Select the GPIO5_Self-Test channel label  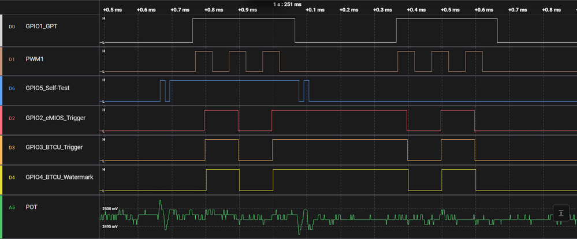pyautogui.click(x=47, y=88)
